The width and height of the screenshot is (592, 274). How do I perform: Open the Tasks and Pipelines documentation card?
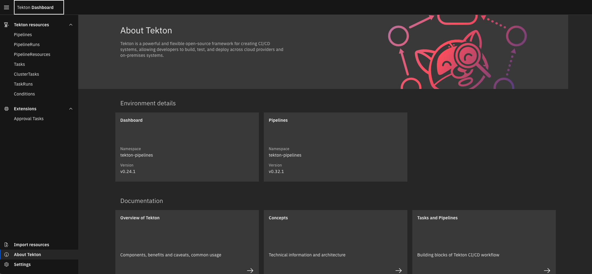tap(484, 242)
